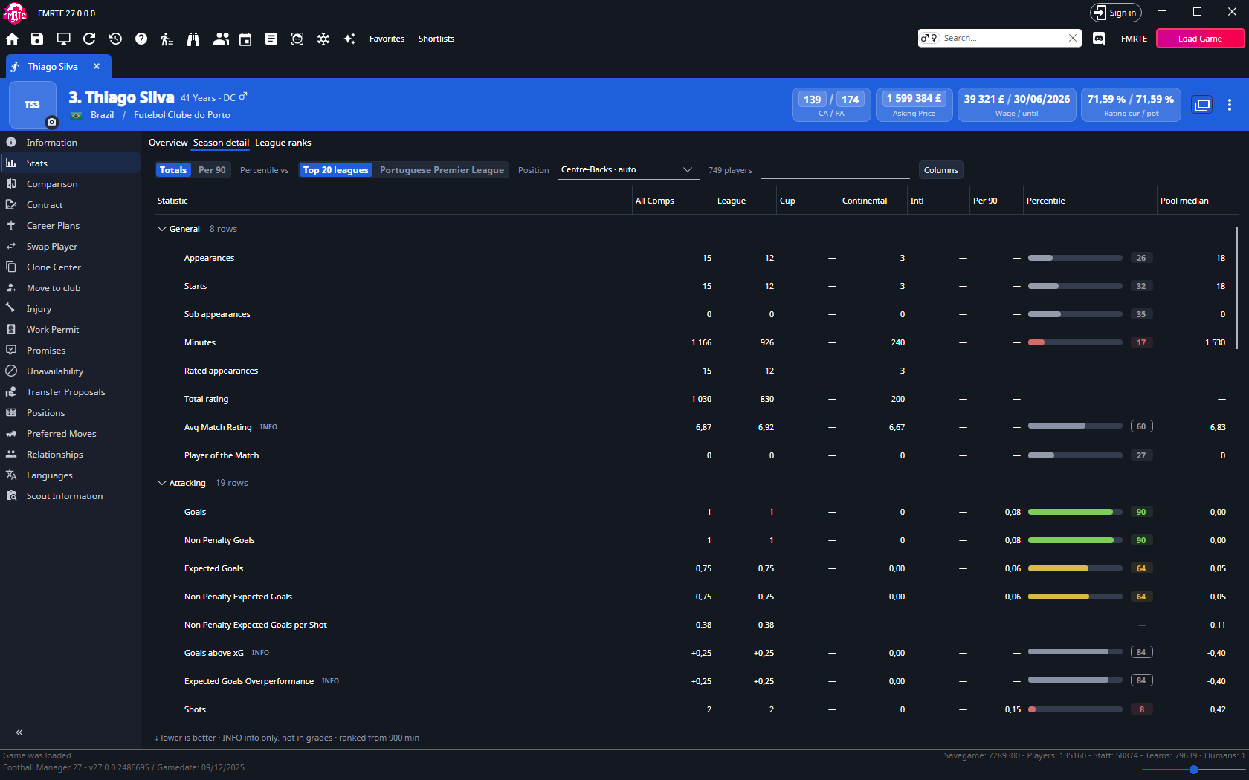Open the calendar icon in toolbar

click(245, 39)
